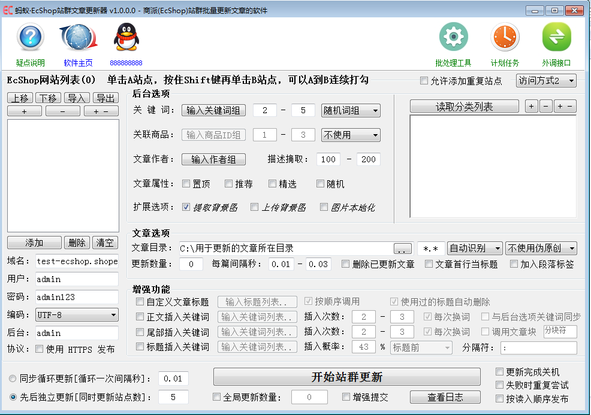Open the 随机词组 keyword dropdown
This screenshot has height=415, width=591.
(x=351, y=111)
